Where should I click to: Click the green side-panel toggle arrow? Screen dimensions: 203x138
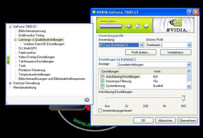pos(8,60)
